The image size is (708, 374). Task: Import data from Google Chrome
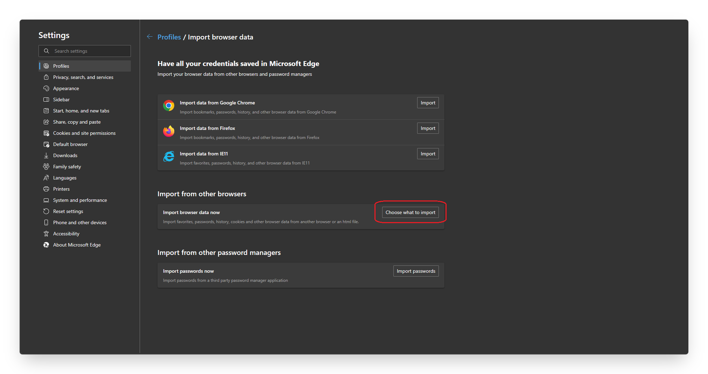(x=428, y=103)
